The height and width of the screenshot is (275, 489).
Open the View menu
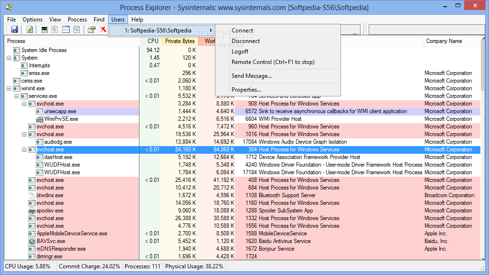(55, 19)
